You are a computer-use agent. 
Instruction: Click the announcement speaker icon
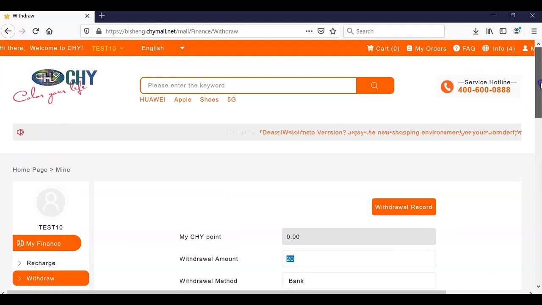tap(20, 132)
